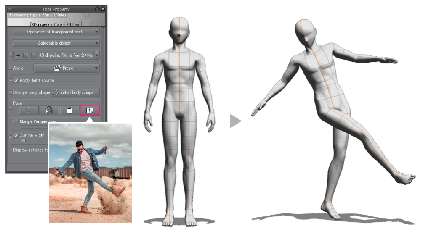Viewport: 431px width, 242px height.
Task: Click the kicking man reference photo
Action: tap(90, 173)
